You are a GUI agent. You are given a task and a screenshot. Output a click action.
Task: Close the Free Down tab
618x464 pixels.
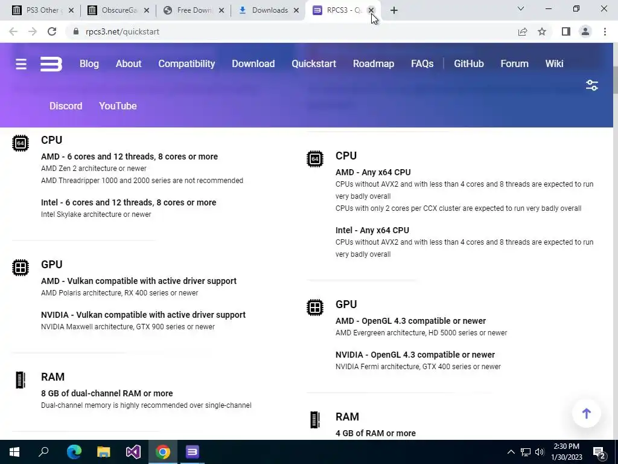click(221, 10)
